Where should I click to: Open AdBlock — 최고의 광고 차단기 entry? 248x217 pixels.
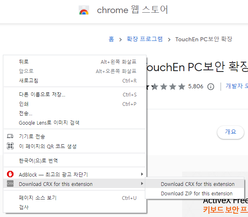click(x=74, y=174)
